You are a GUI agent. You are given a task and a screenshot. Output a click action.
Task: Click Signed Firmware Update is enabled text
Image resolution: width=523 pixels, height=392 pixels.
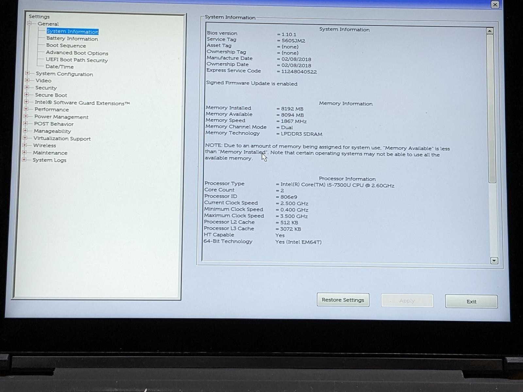click(x=252, y=83)
